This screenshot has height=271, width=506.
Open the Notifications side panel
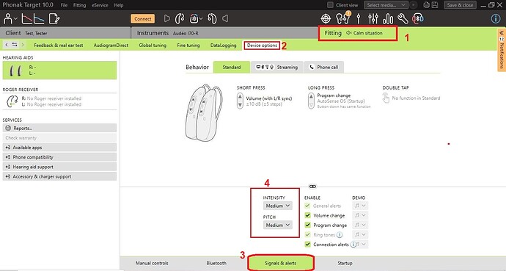coord(502,50)
